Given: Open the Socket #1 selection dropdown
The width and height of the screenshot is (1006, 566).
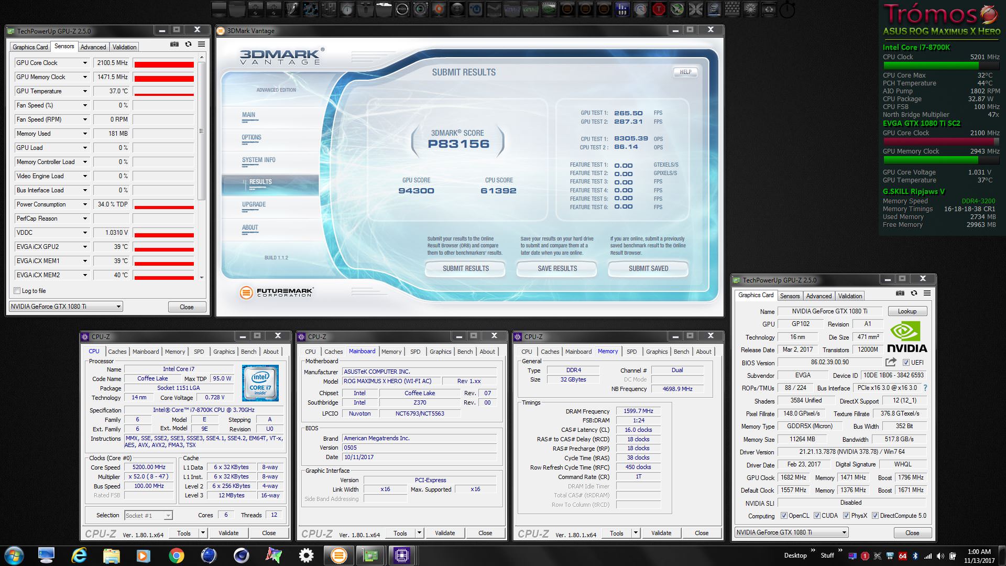Looking at the screenshot, I should pos(148,515).
